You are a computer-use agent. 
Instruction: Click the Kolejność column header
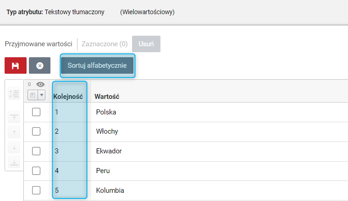(68, 97)
